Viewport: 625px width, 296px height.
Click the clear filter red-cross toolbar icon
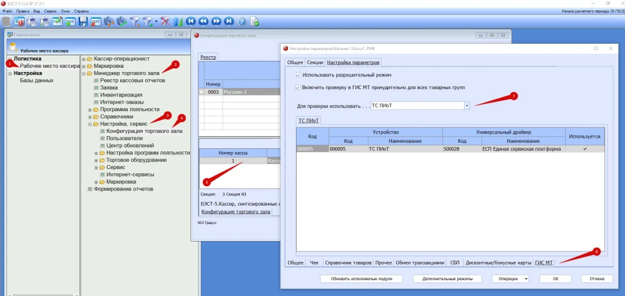pyautogui.click(x=165, y=21)
